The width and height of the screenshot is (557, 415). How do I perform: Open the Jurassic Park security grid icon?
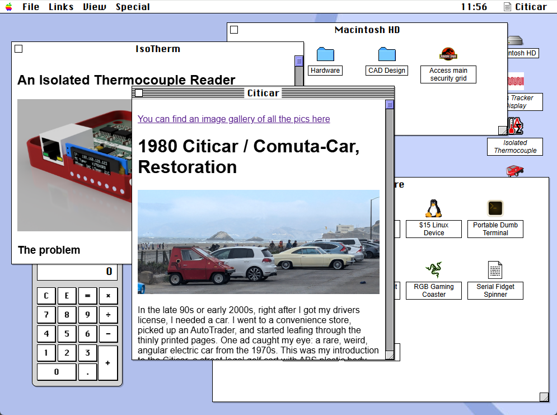448,54
